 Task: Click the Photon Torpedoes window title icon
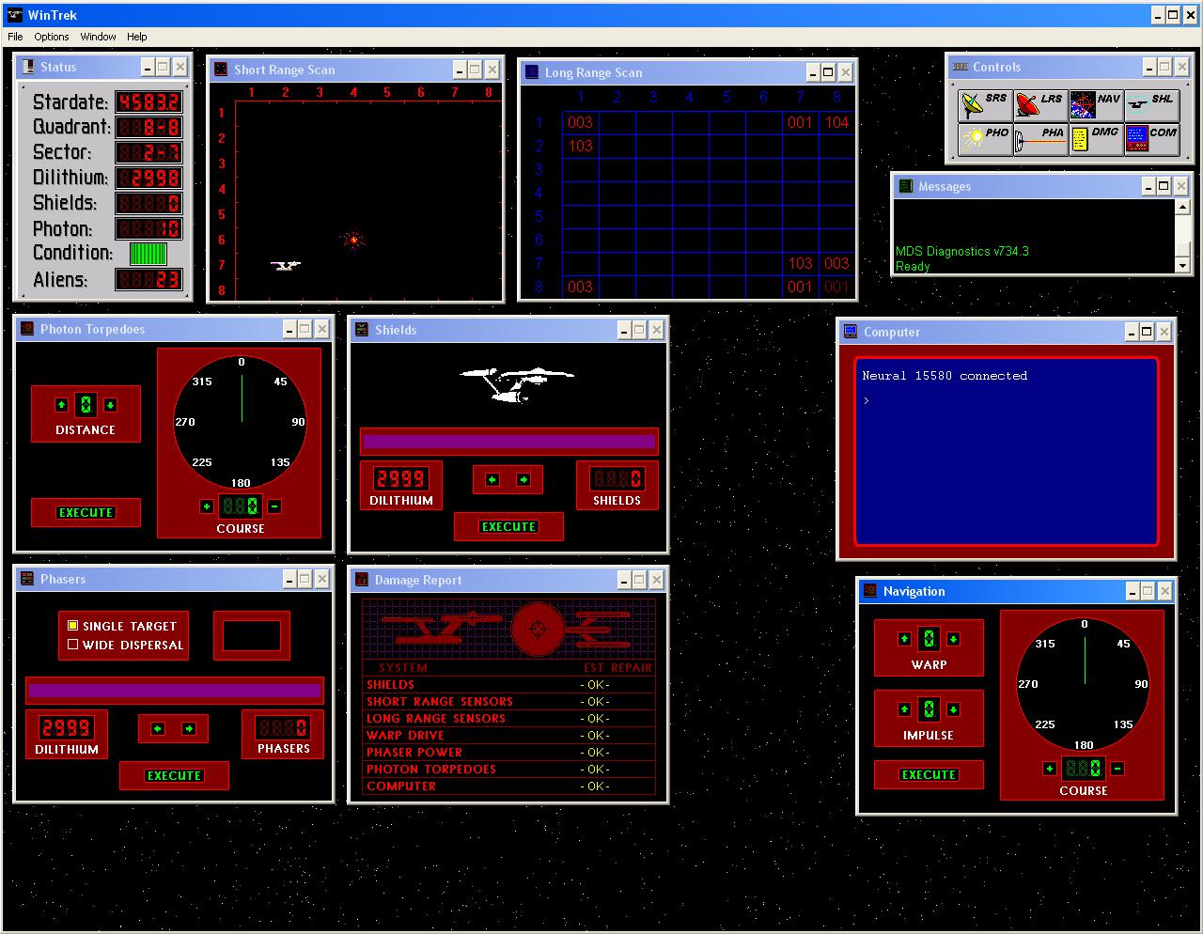[27, 329]
